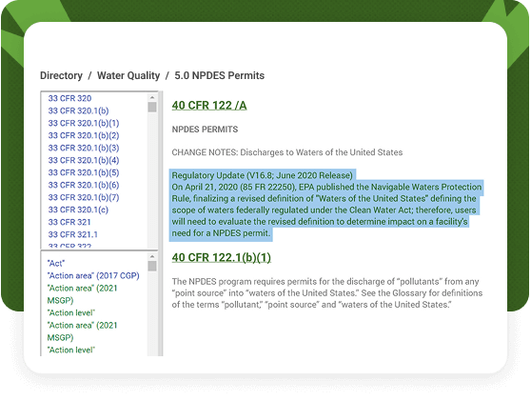Viewport: 531px width, 401px height.
Task: Click NPDES program requirements paragraph
Action: coord(327,292)
